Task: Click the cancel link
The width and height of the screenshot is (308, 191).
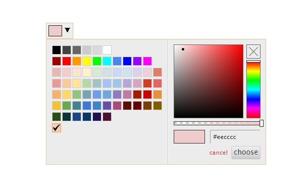Action: point(218,153)
